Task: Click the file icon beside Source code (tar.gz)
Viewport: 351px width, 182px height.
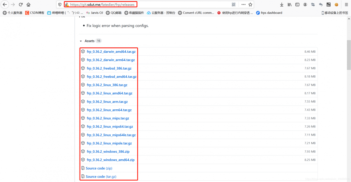Action: coord(83,177)
